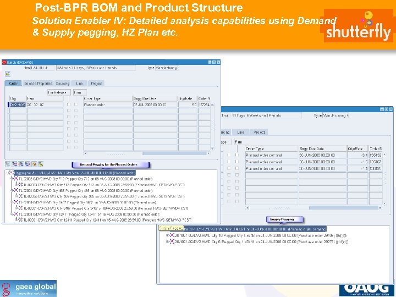The image size is (396, 297).
Task: Select highlighted Planned order demand root in right tree
Action: 255,229
